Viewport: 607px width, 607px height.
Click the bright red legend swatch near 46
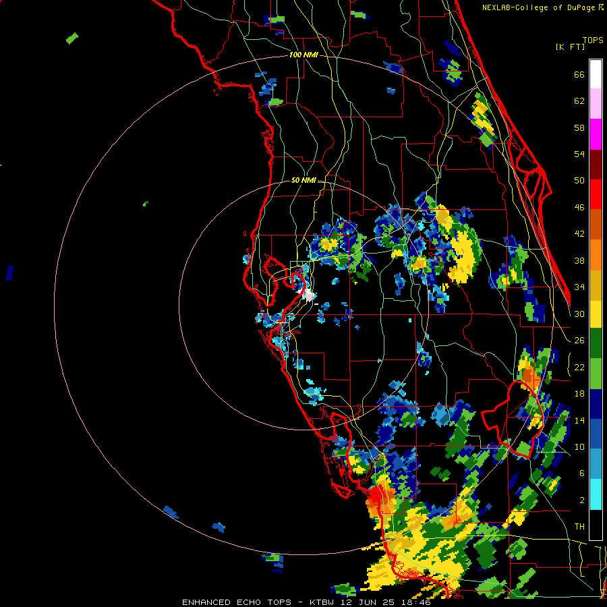596,194
